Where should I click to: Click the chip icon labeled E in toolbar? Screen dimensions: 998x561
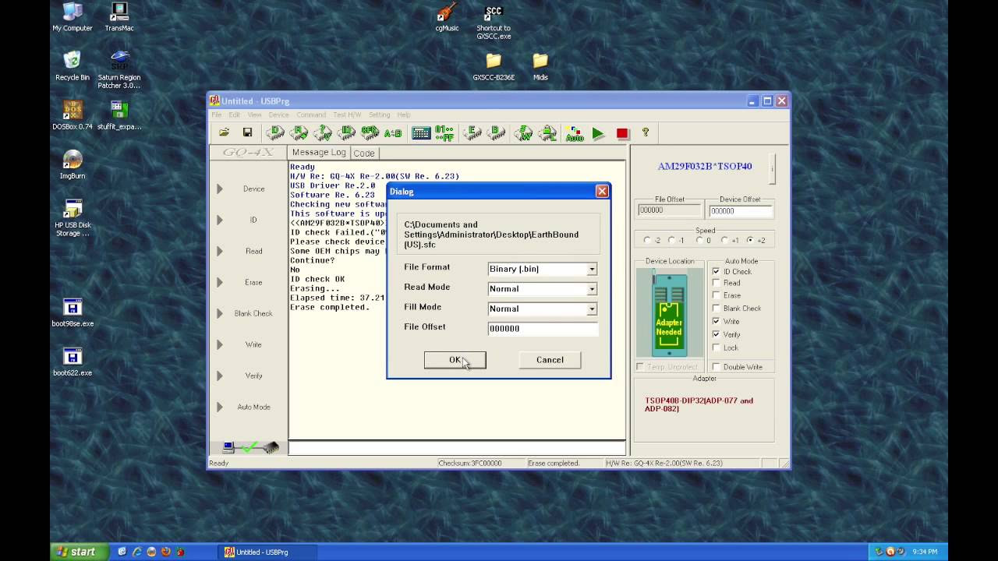(472, 133)
